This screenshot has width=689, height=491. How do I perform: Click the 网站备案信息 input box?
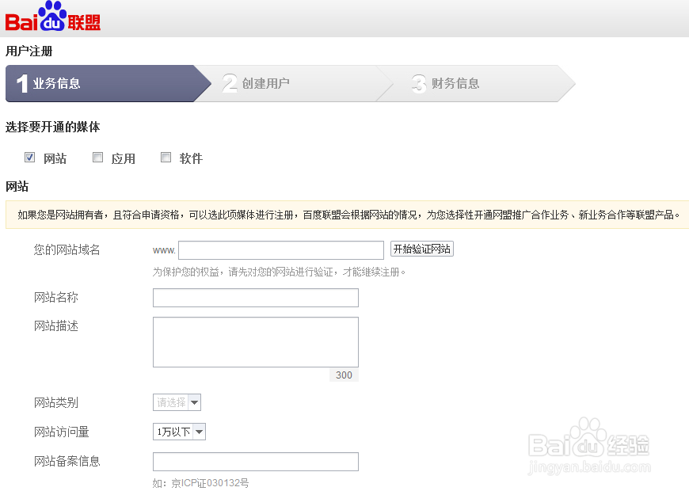point(255,462)
